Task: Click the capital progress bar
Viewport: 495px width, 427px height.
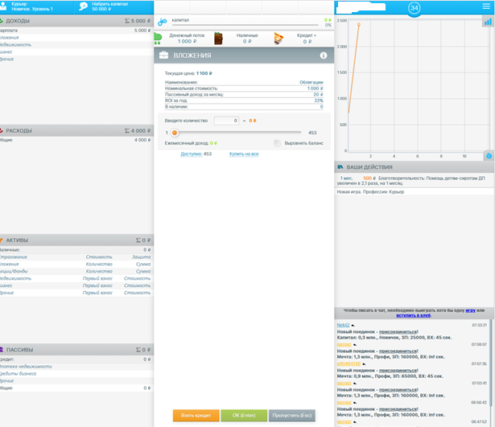Action: pyautogui.click(x=245, y=25)
